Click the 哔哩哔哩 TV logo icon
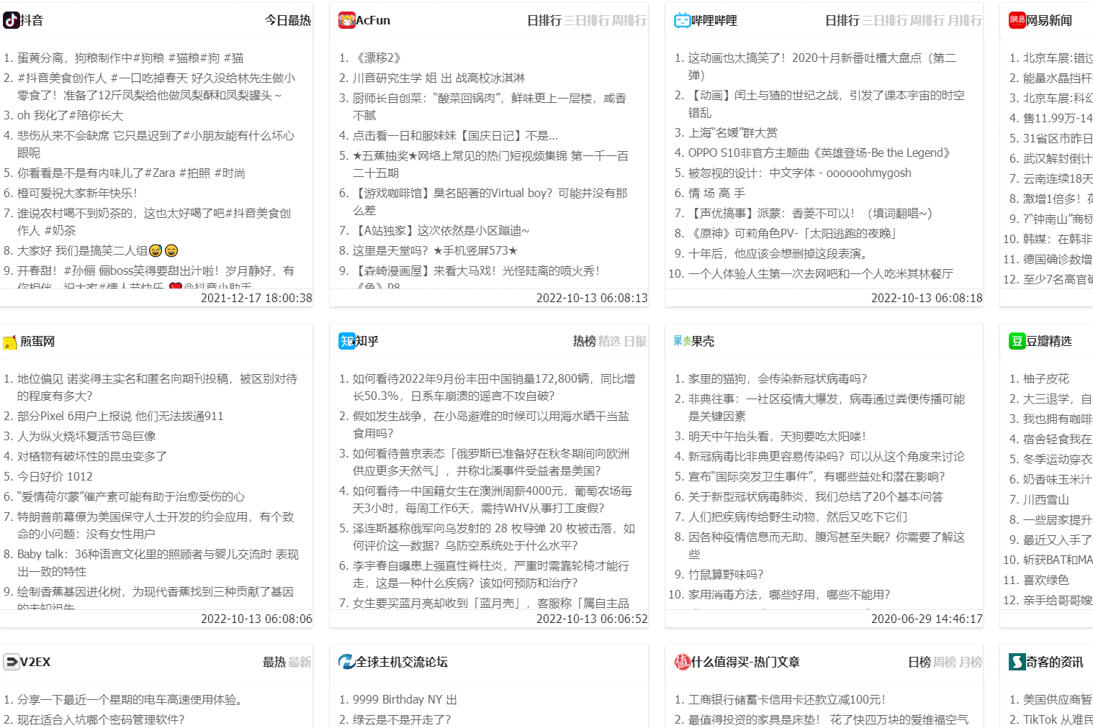The image size is (1093, 728). tap(682, 20)
